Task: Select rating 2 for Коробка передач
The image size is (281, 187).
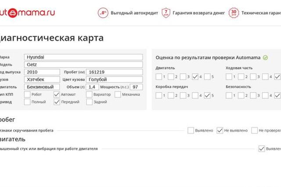Action: (171, 95)
